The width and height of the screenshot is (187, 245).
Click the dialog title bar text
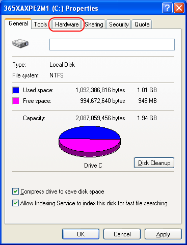[51, 8]
